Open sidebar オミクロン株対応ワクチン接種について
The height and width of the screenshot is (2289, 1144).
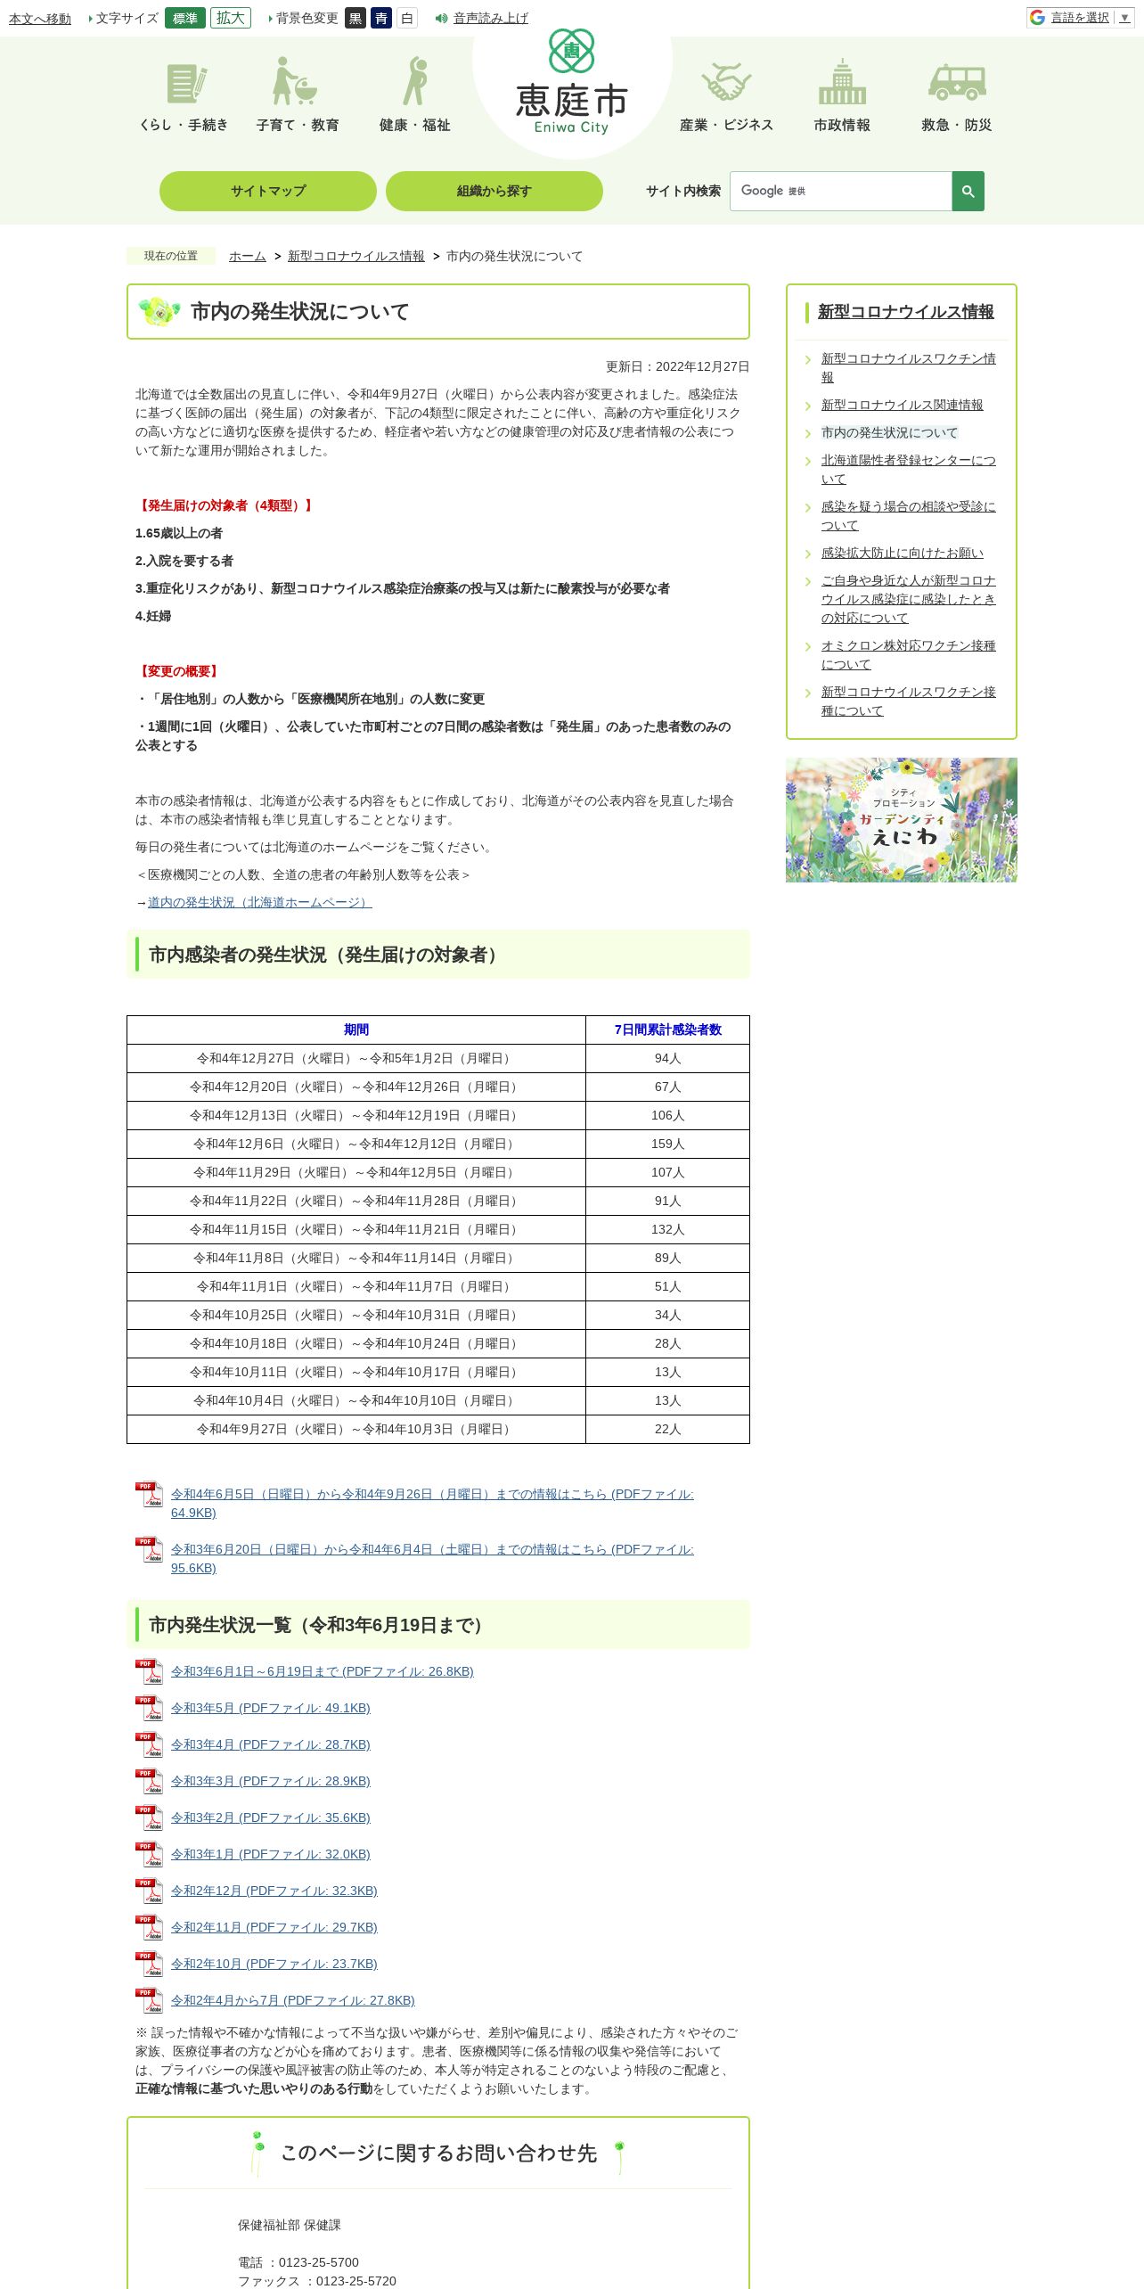click(909, 654)
